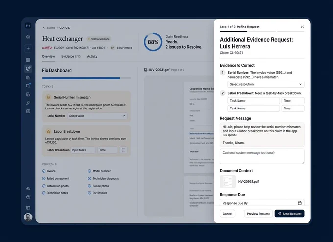
Task: Click the Primary heat exchanger highlighted line
Action: pos(201,134)
